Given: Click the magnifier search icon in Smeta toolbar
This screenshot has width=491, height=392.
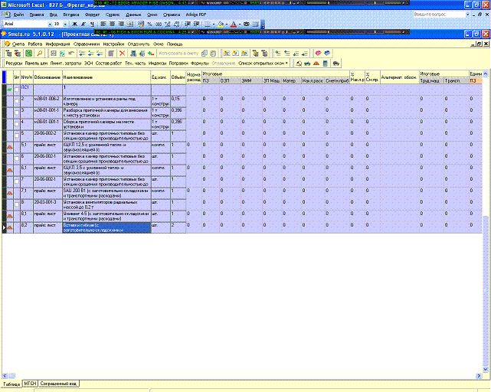Looking at the screenshot, I should (40, 53).
